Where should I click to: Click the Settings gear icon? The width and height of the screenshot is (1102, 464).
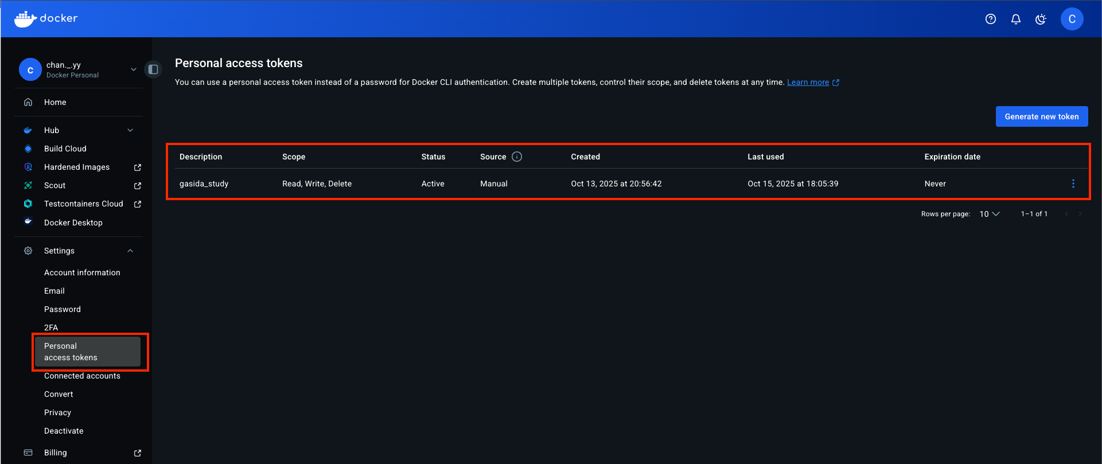point(28,251)
